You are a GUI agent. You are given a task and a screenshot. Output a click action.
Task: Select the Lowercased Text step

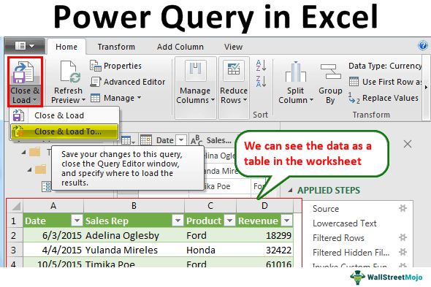(345, 223)
